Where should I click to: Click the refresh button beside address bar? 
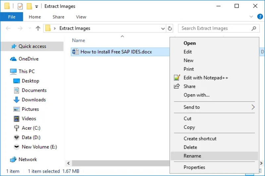(170, 28)
